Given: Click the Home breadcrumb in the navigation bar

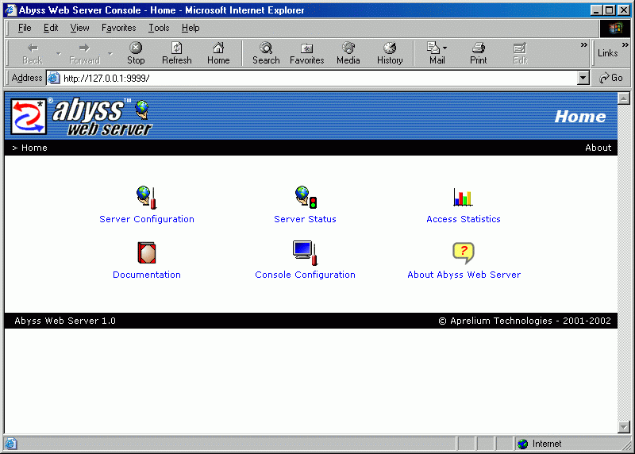Looking at the screenshot, I should pos(34,148).
